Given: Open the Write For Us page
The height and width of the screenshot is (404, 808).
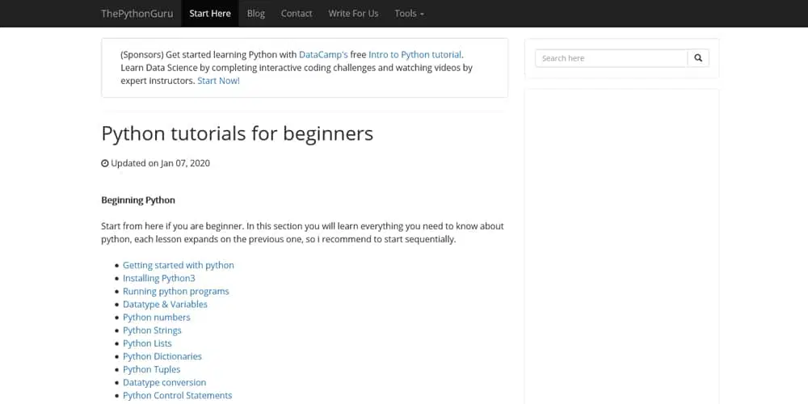Looking at the screenshot, I should pyautogui.click(x=353, y=14).
